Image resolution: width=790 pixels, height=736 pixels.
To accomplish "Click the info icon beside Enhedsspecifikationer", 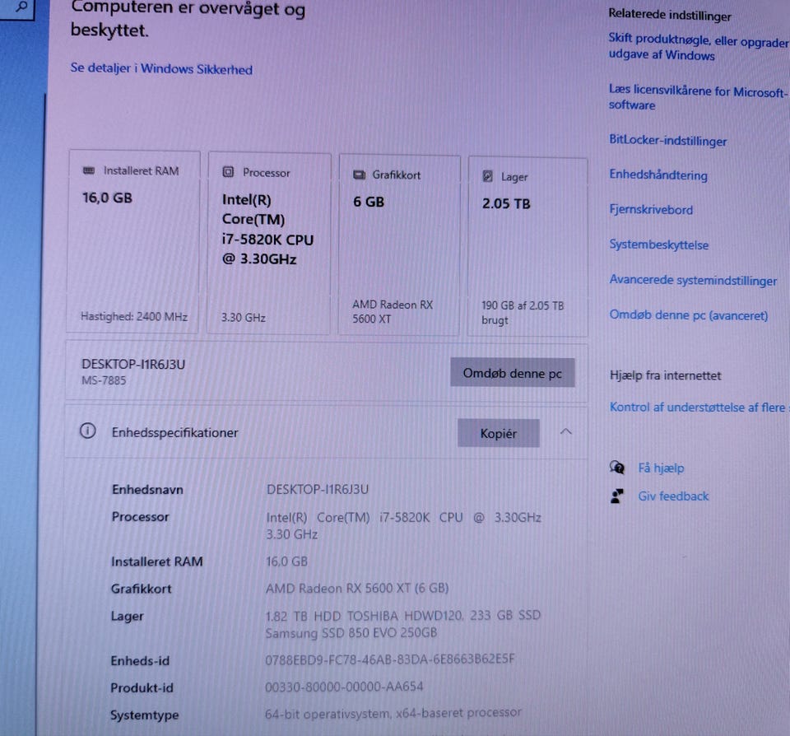I will click(x=88, y=431).
